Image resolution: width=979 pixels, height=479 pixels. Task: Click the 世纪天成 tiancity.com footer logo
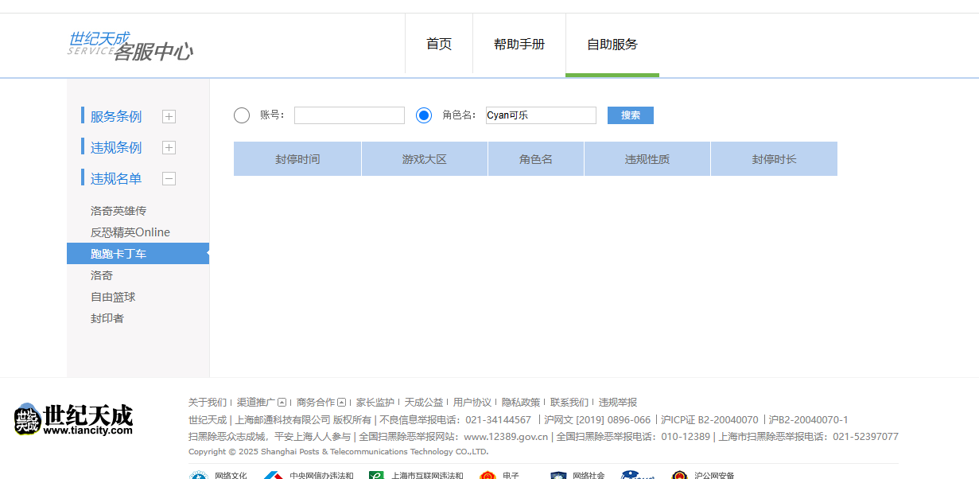(73, 419)
